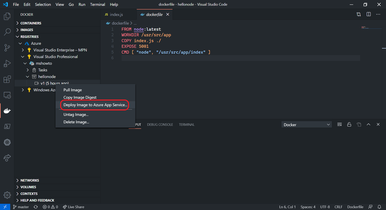Open the Explorer view in activity bar
386x210 pixels.
click(x=7, y=16)
